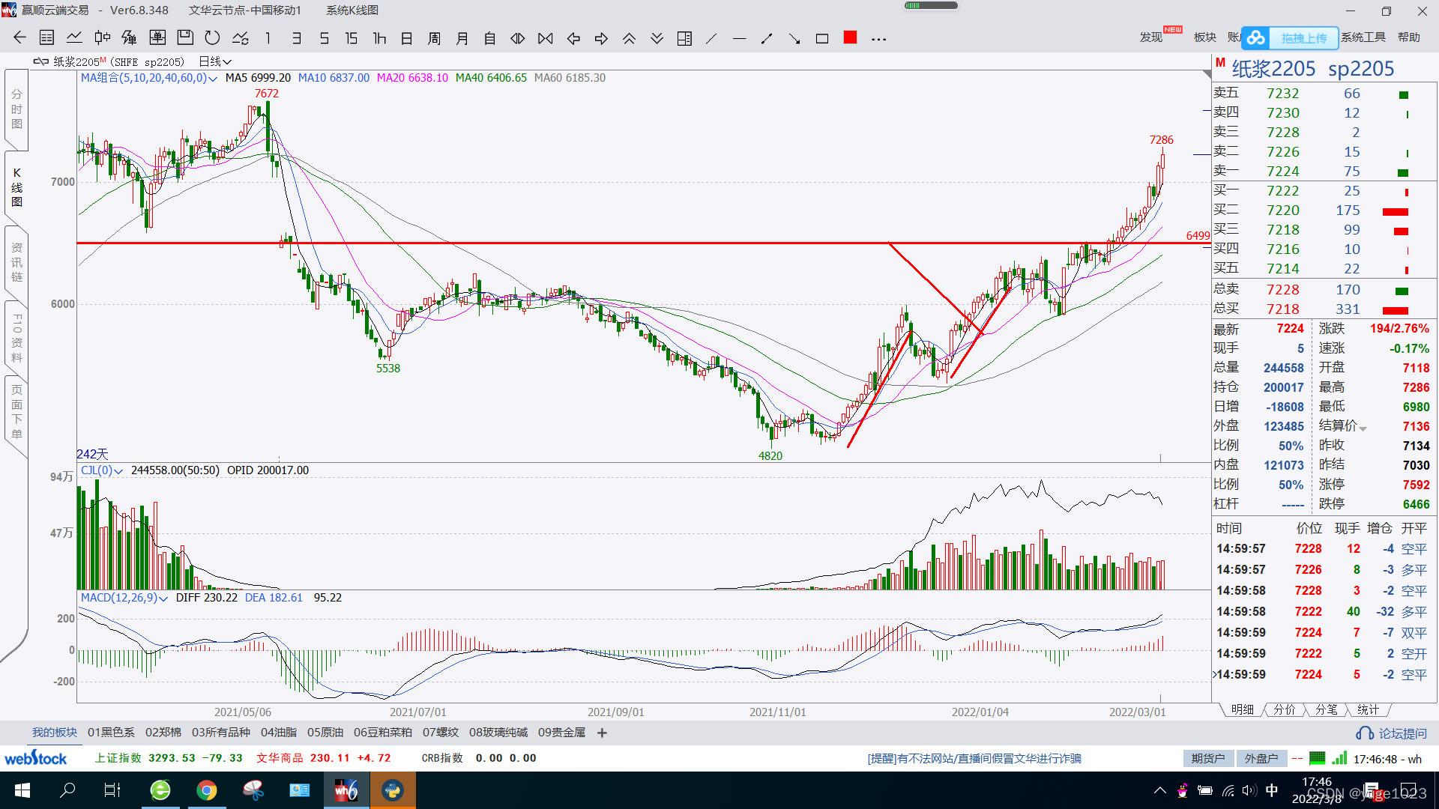Viewport: 1439px width, 809px height.
Task: Click the hollow right arrow icon
Action: tap(601, 38)
